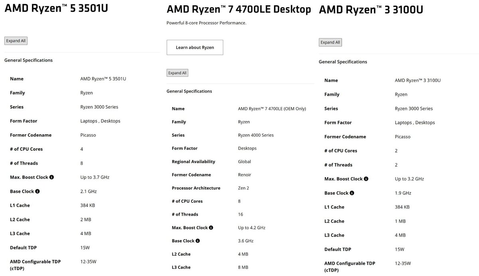Click the AMD Ryzen 5 3501U title

click(56, 8)
